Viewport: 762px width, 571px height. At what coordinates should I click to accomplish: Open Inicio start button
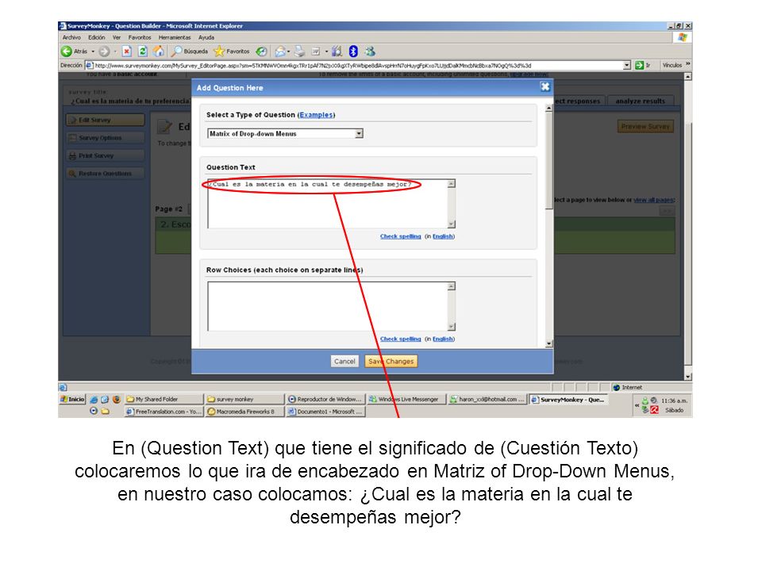pos(72,399)
